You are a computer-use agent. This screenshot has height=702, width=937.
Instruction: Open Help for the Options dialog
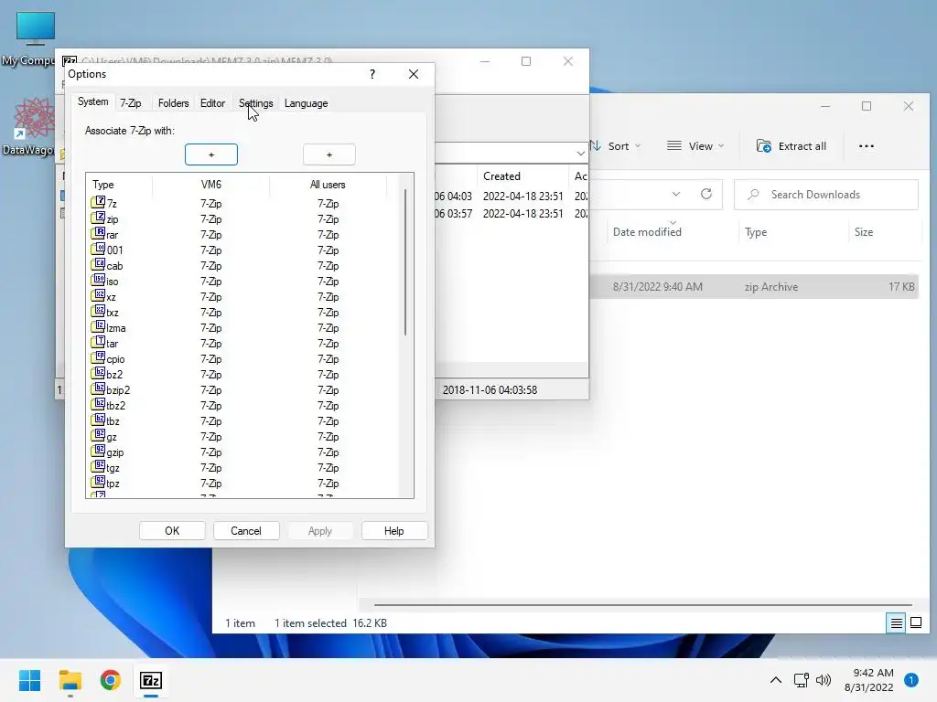393,531
